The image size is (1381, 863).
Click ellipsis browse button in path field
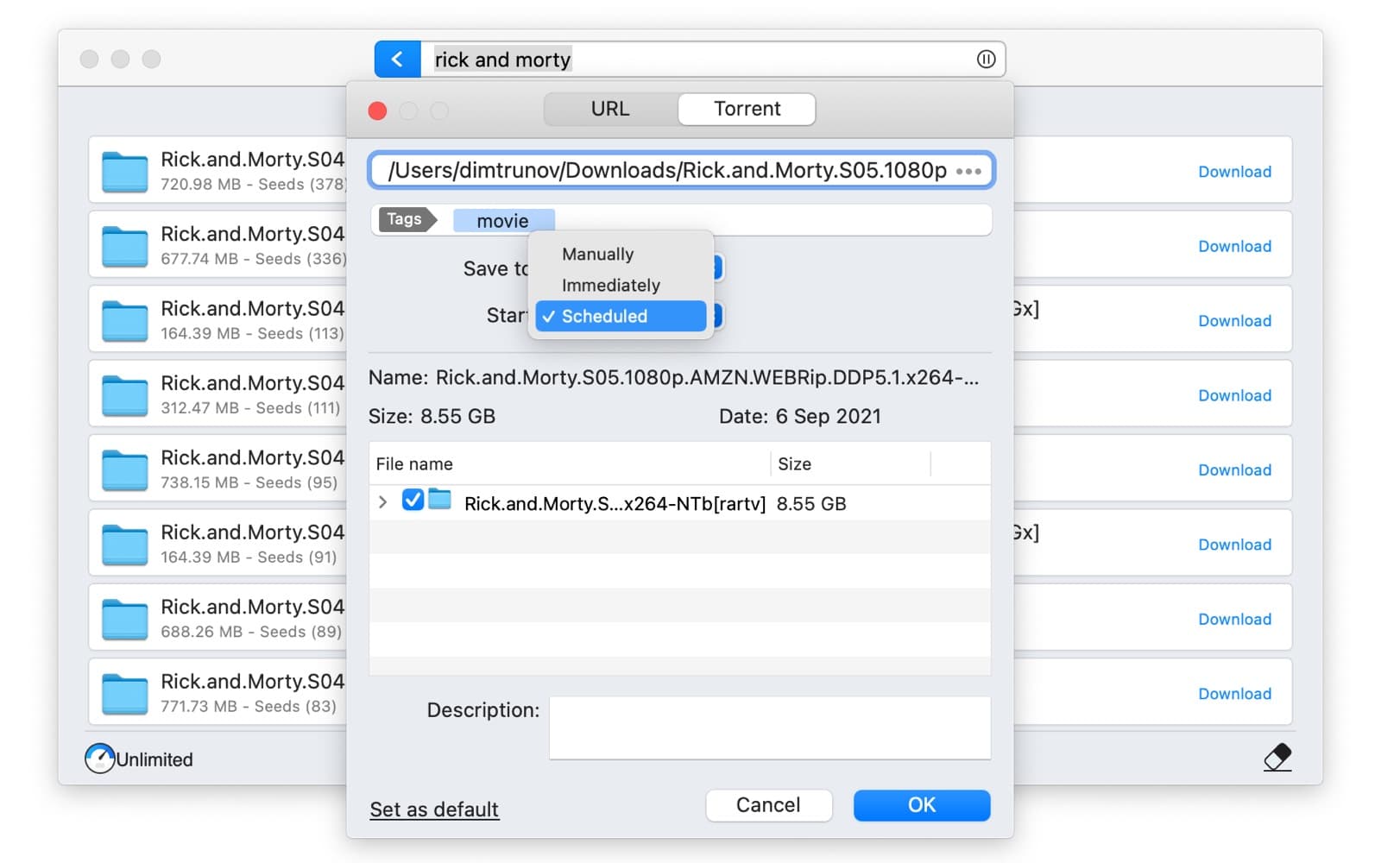[x=968, y=171]
